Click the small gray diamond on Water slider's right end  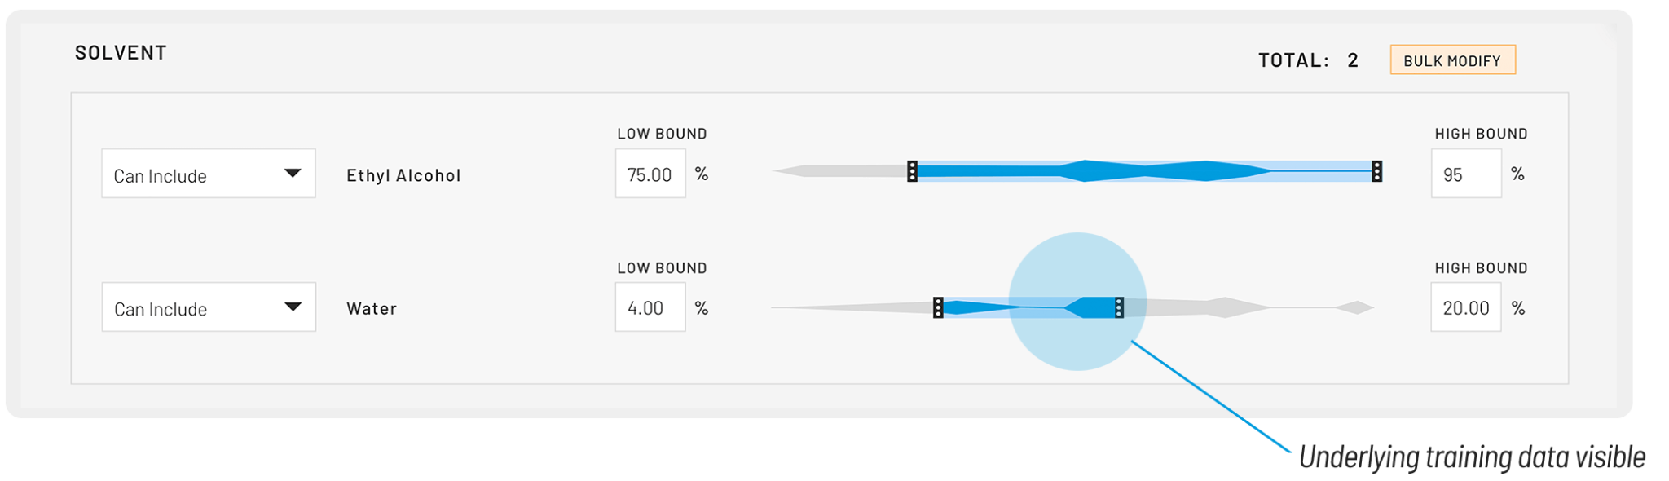(x=1355, y=307)
